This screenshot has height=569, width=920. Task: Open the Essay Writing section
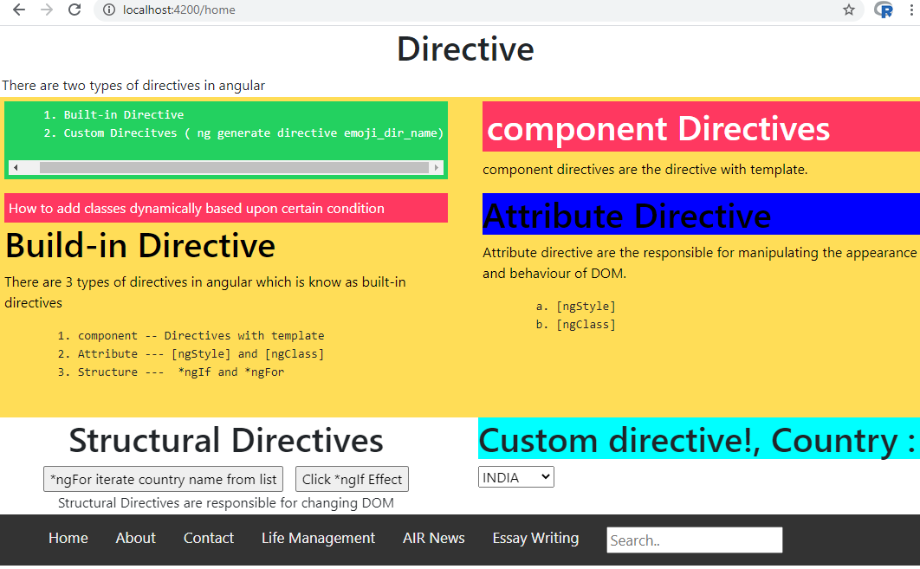click(x=535, y=538)
